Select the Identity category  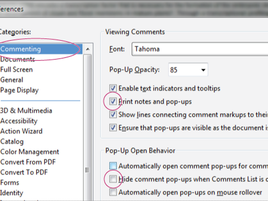(x=11, y=193)
